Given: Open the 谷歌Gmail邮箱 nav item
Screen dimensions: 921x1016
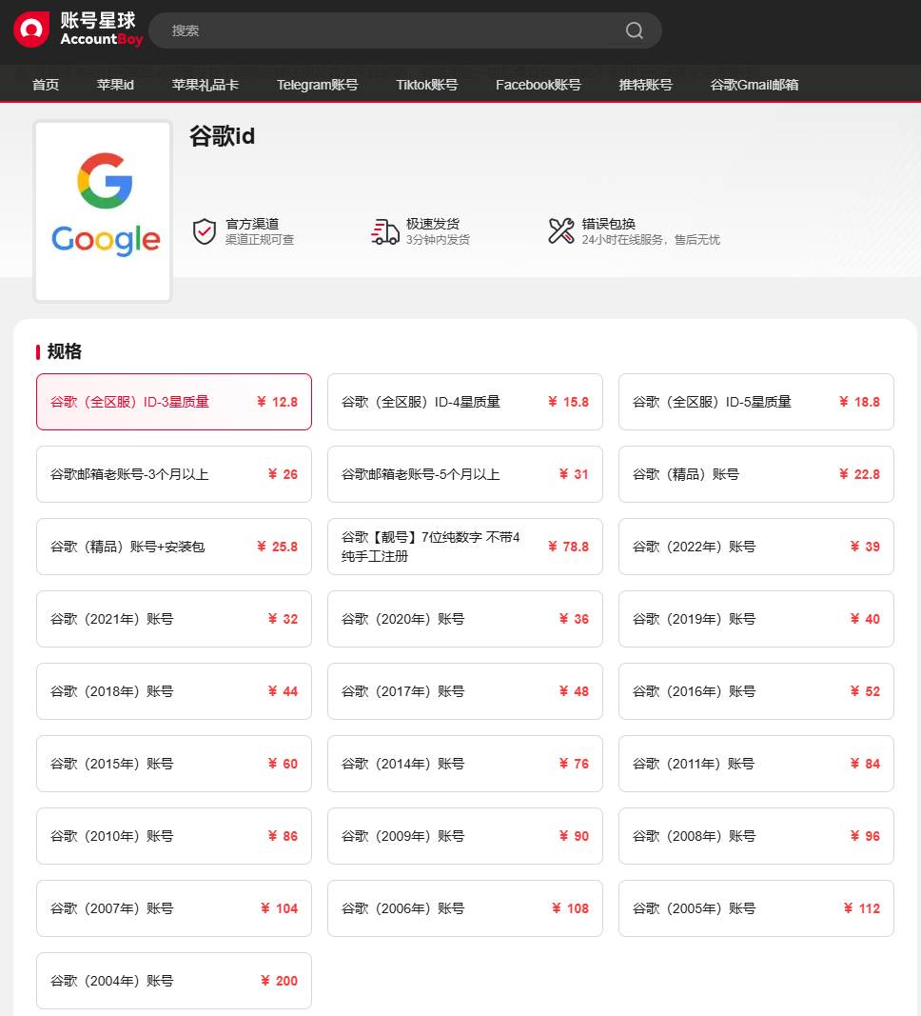Looking at the screenshot, I should [x=754, y=85].
